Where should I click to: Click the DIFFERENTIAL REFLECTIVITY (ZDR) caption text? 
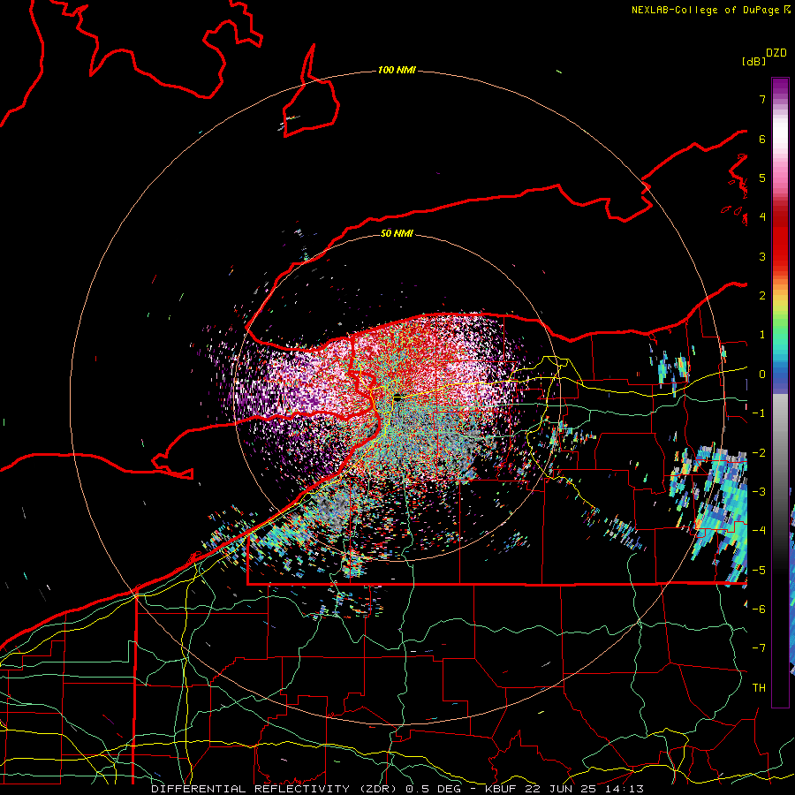(x=276, y=789)
